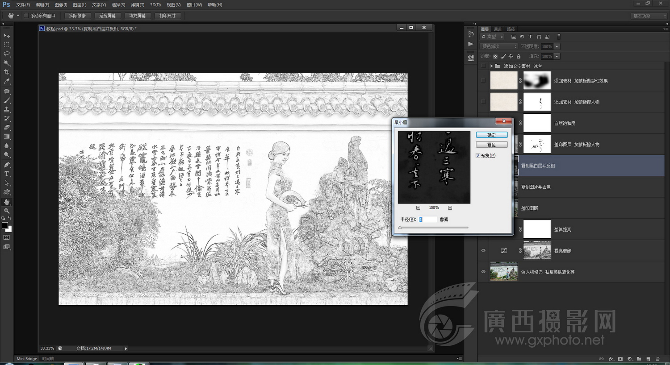670x365 pixels.
Task: Switch to the 路径 tab
Action: pos(511,29)
